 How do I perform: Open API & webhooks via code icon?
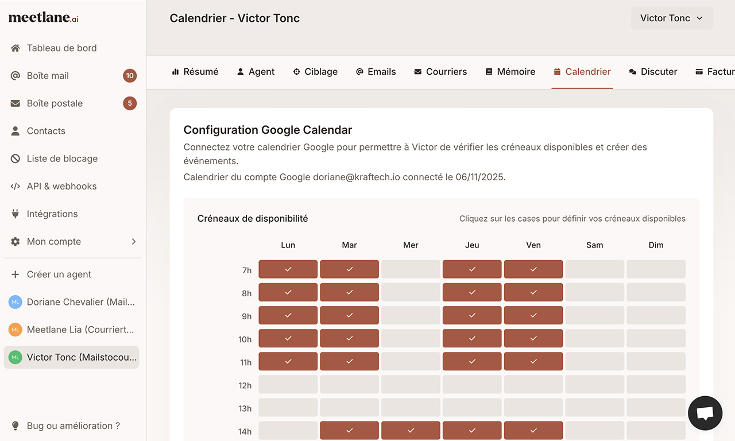tap(15, 186)
